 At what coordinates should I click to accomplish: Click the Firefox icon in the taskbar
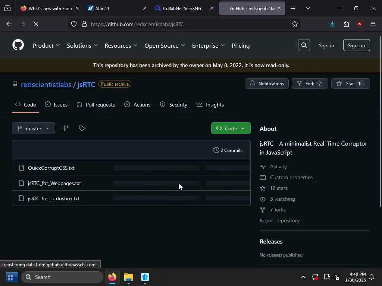(112, 277)
